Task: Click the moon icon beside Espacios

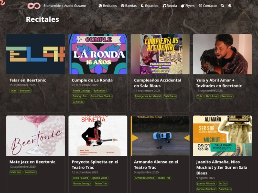Action: coord(142,6)
